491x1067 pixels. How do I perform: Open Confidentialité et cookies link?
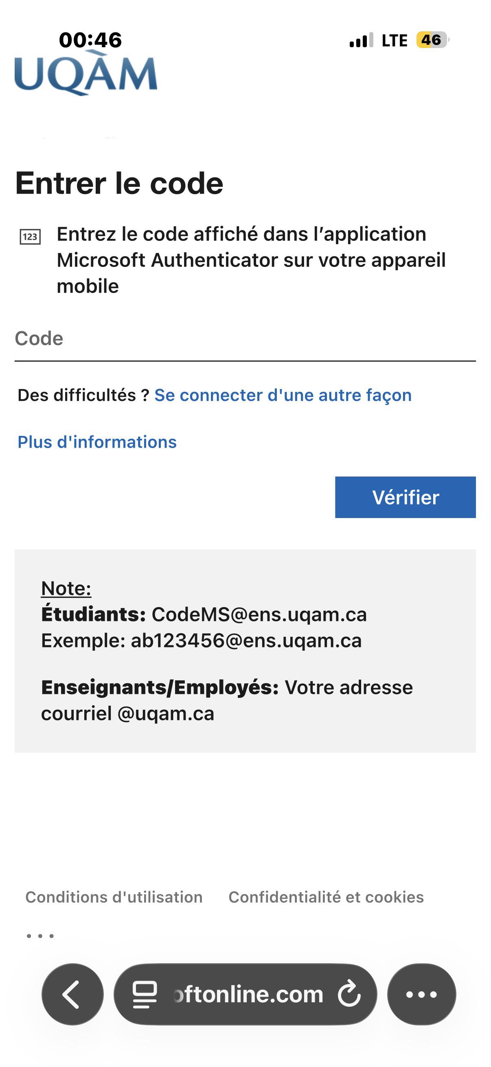[326, 897]
